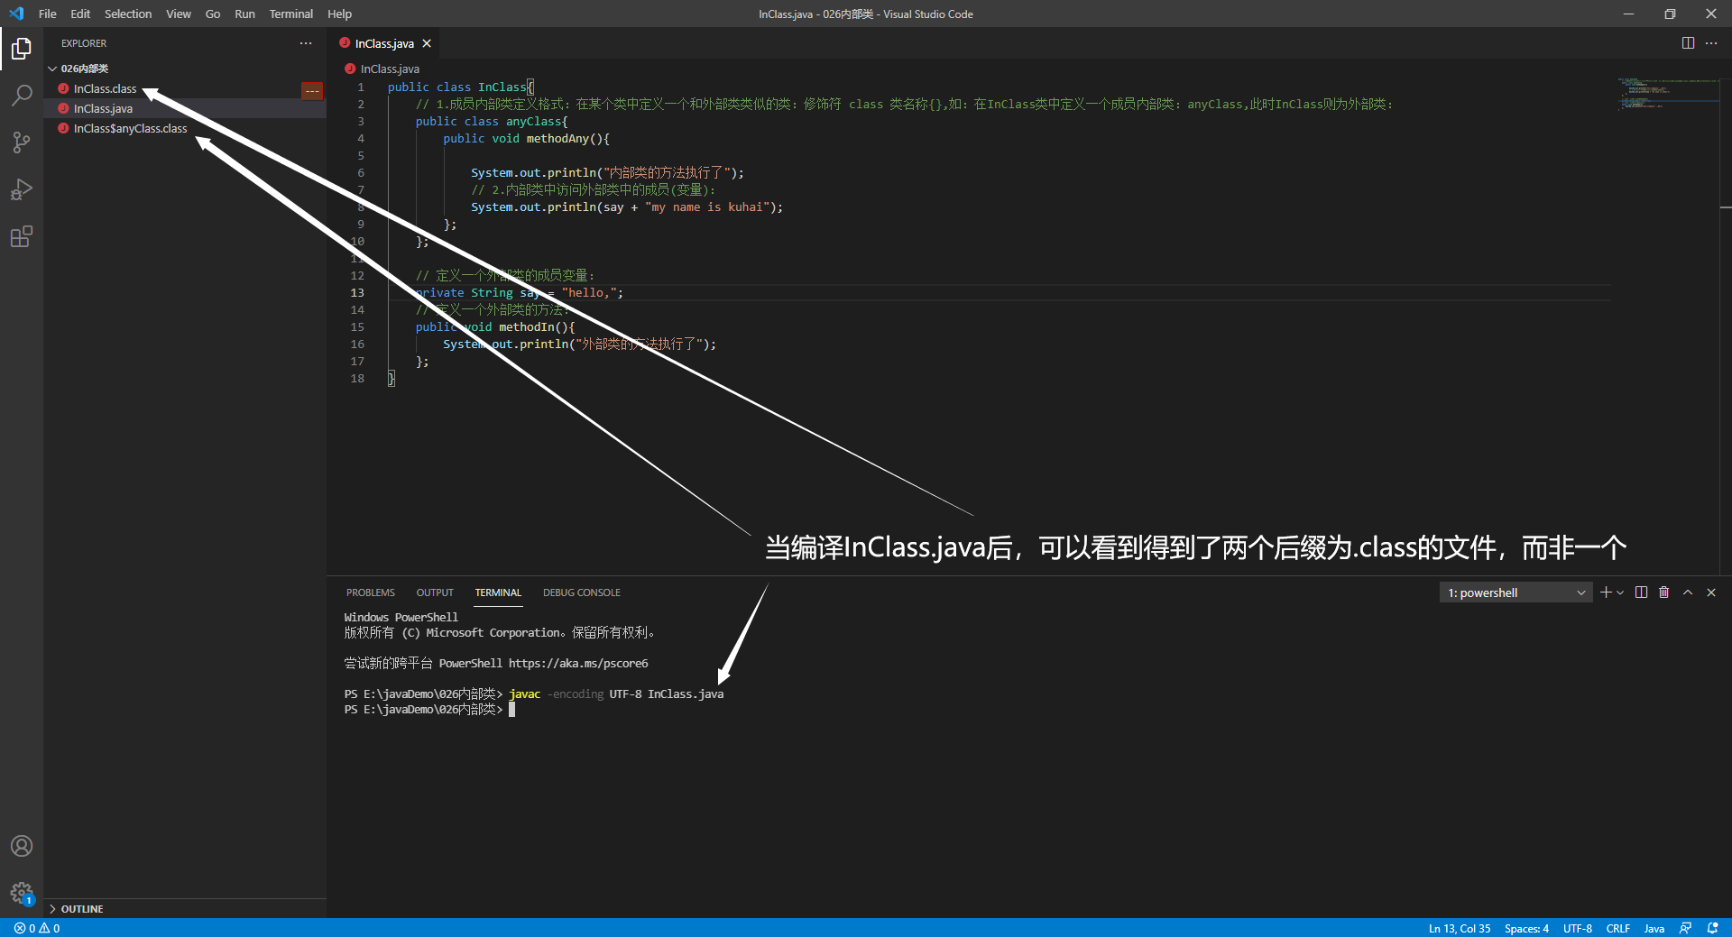
Task: Open the Search view icon
Action: tap(22, 95)
